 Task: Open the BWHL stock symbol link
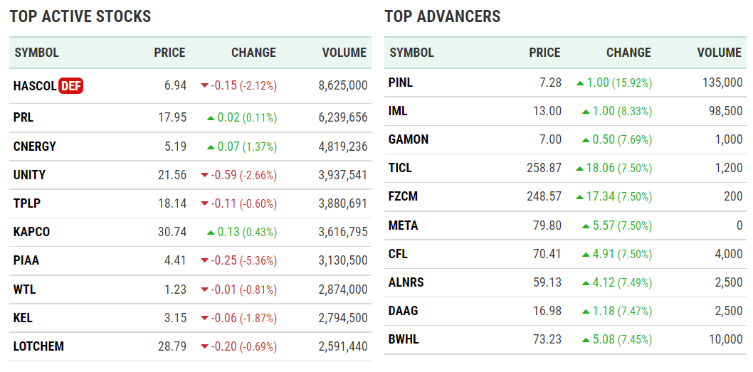tap(404, 339)
